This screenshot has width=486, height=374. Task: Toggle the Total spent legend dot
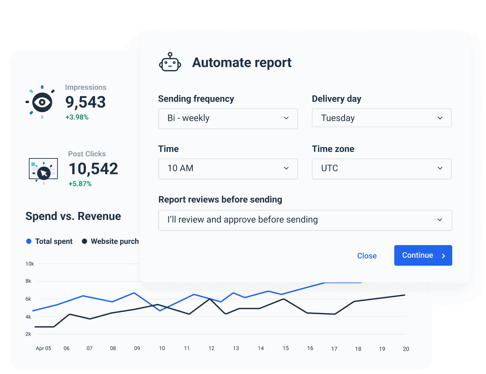pyautogui.click(x=28, y=241)
